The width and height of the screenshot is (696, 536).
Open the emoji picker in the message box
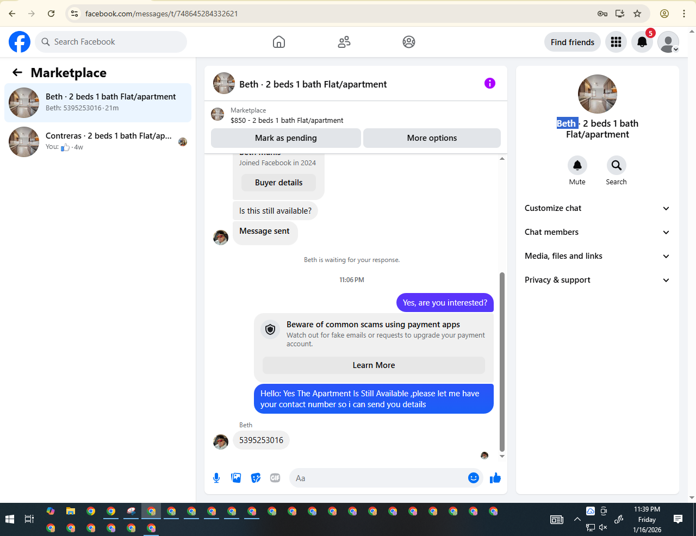(474, 478)
